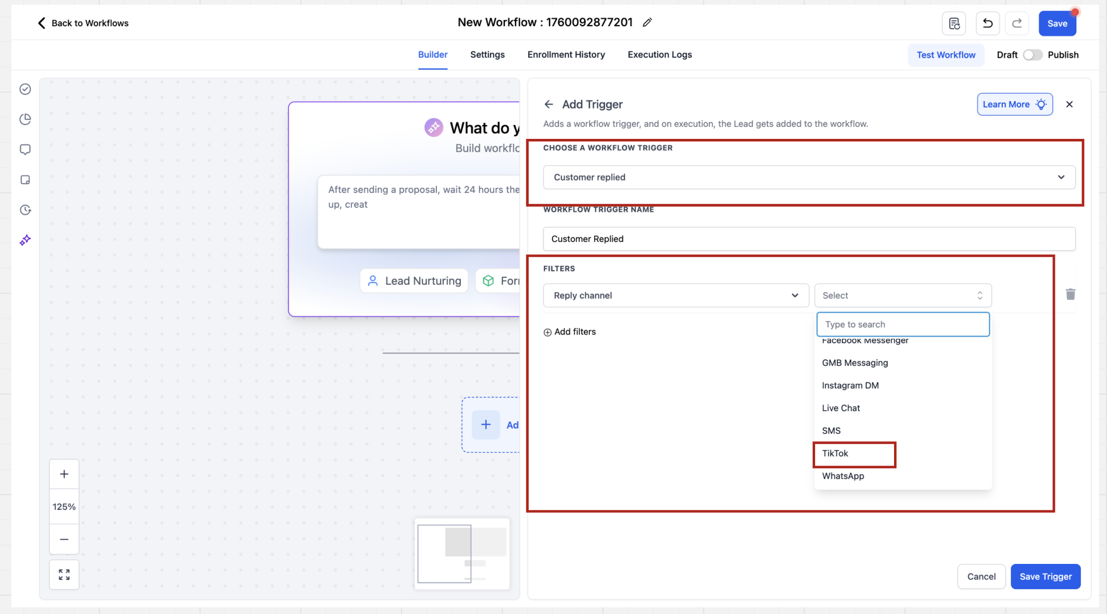Open the version history document icon
Image resolution: width=1107 pixels, height=614 pixels.
pos(954,23)
